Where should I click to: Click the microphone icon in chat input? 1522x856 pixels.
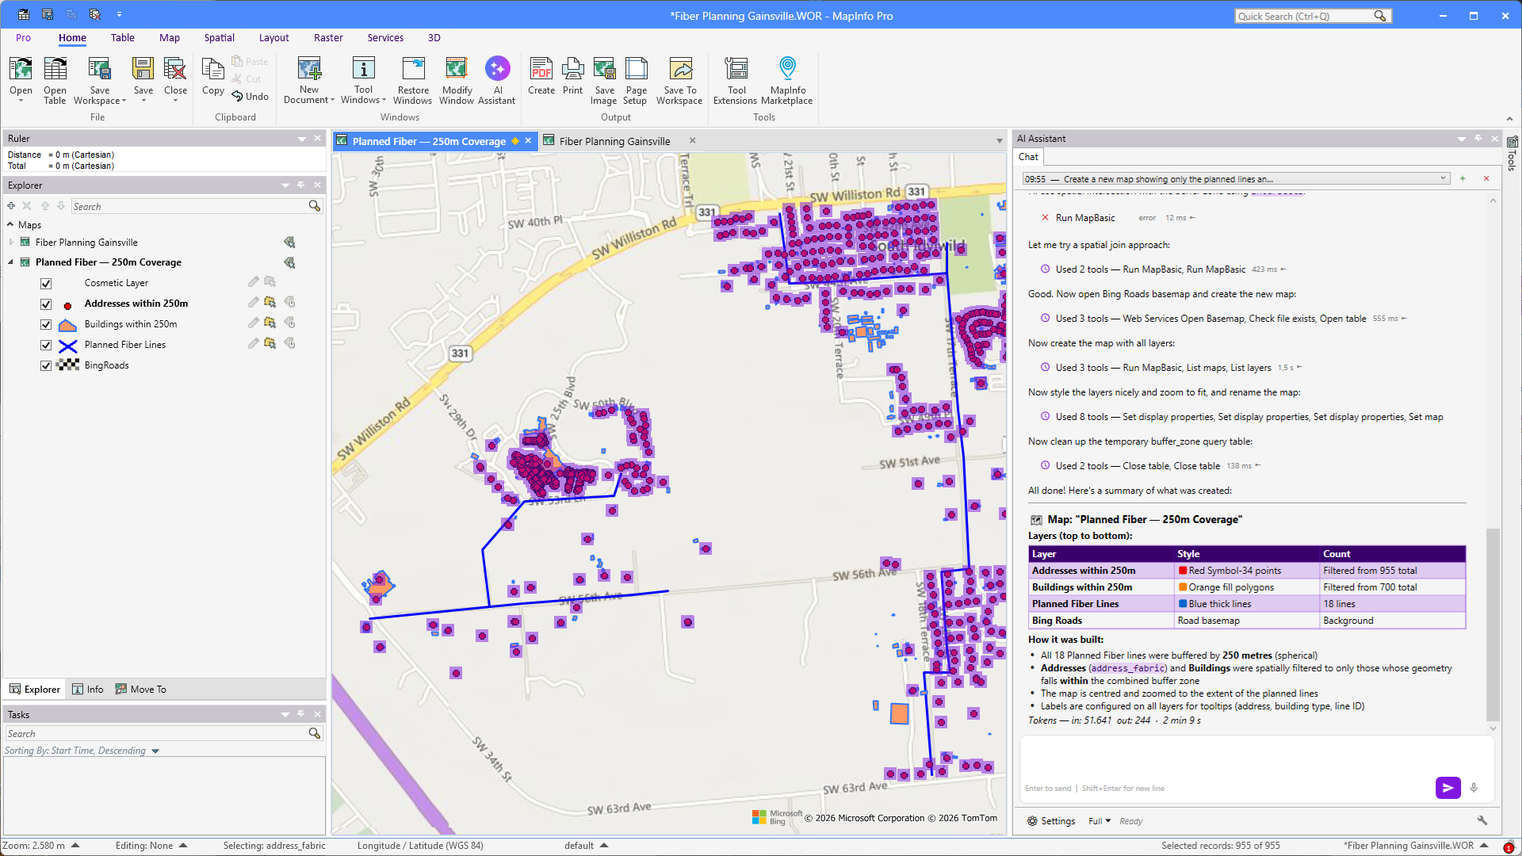pyautogui.click(x=1474, y=788)
